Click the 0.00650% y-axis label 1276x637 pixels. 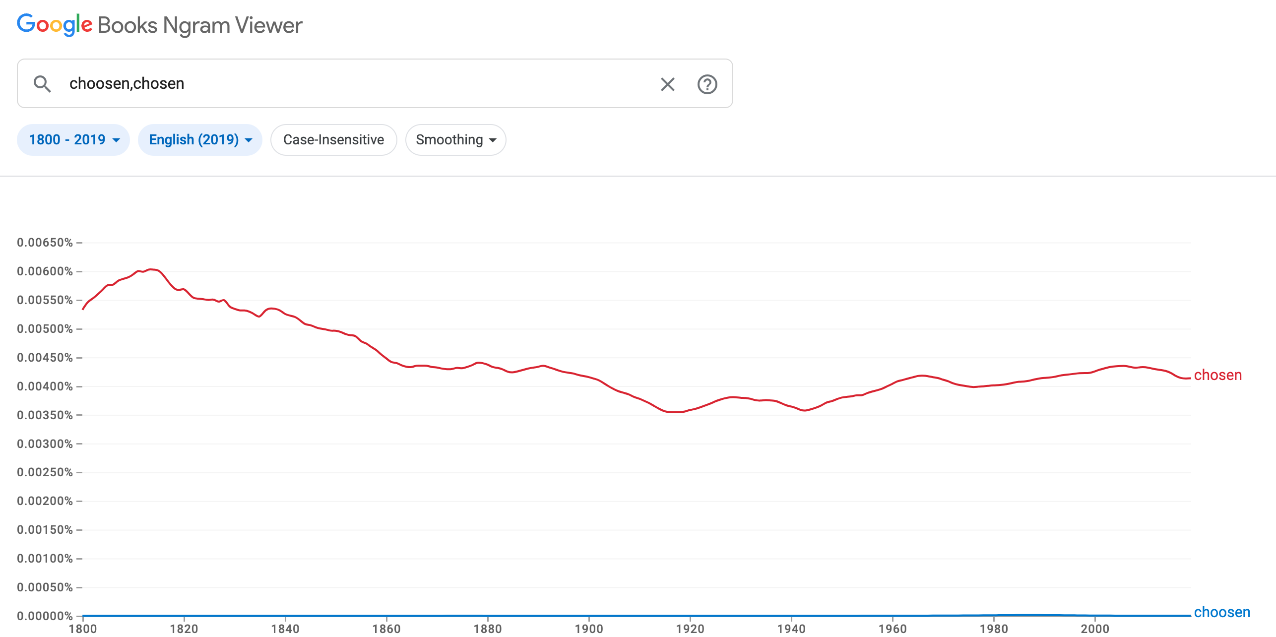point(45,243)
